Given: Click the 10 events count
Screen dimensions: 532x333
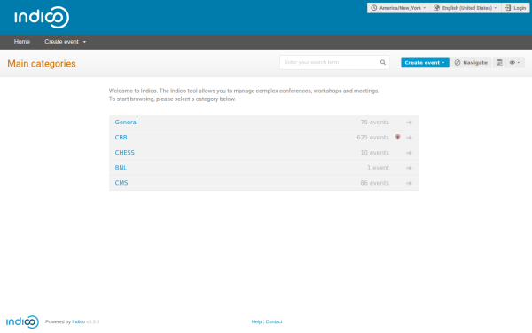Looking at the screenshot, I should click(374, 153).
